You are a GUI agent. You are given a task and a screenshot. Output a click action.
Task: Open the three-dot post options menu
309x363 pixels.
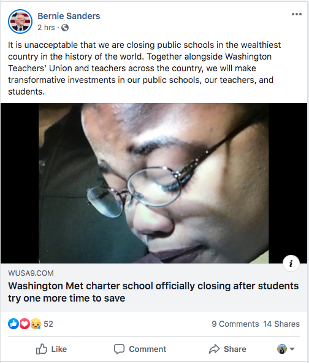(x=297, y=14)
